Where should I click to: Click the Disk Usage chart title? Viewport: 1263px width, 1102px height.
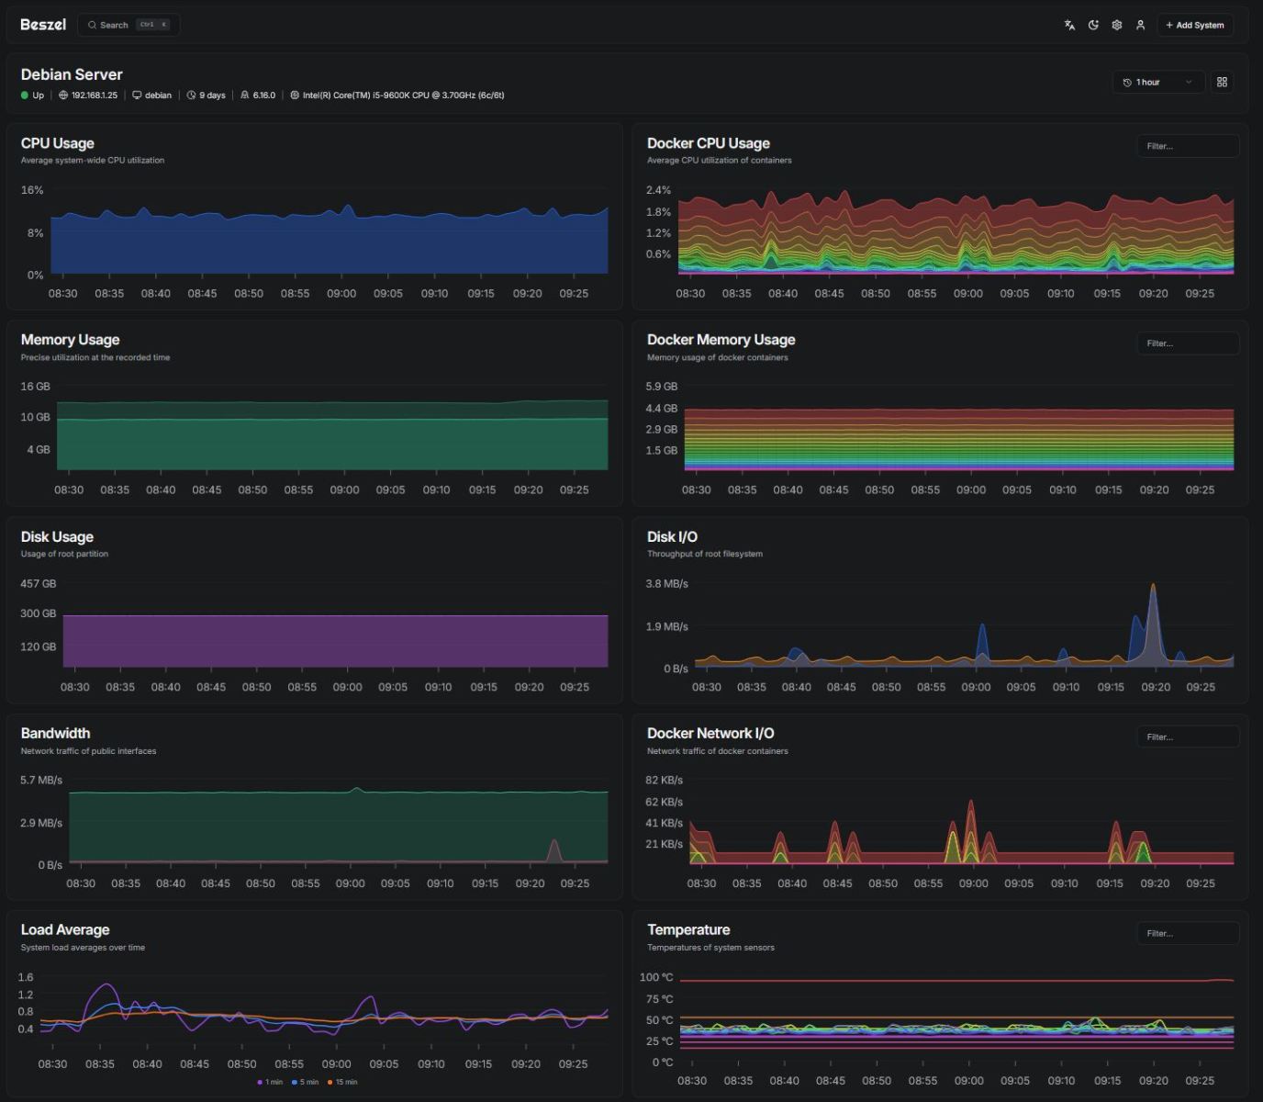pos(57,537)
